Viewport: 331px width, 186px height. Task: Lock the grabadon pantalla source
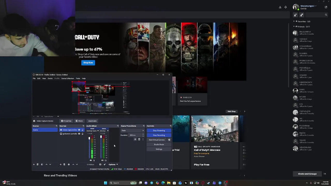coord(82,134)
